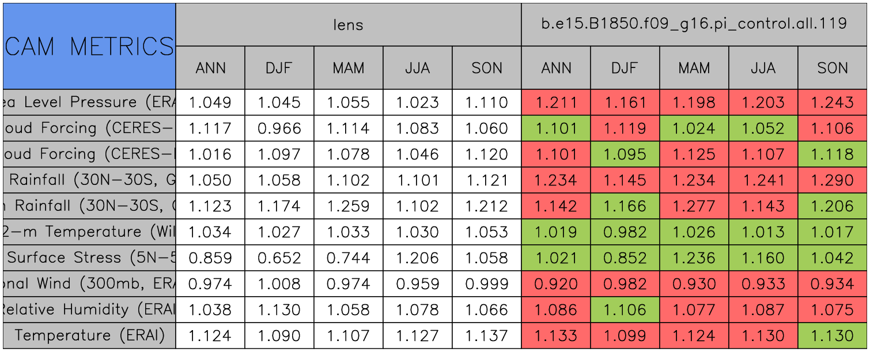
Task: Click the SON header under pi_control
Action: (833, 68)
